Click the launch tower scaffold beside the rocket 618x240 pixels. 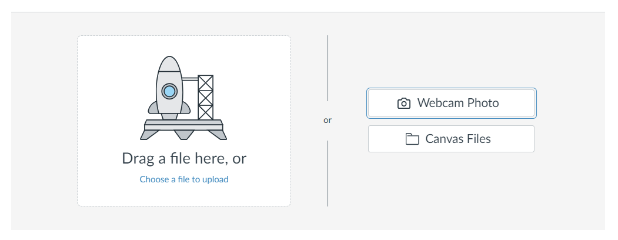(205, 97)
